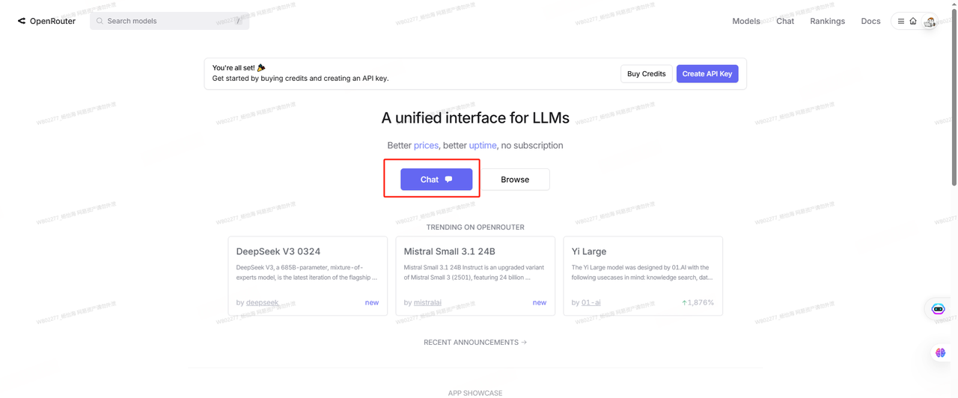This screenshot has height=398, width=958.
Task: Click the Buy Credits button
Action: pos(646,74)
